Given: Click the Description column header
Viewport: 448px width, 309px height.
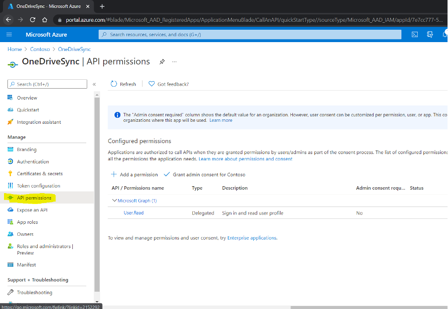Looking at the screenshot, I should (x=235, y=188).
